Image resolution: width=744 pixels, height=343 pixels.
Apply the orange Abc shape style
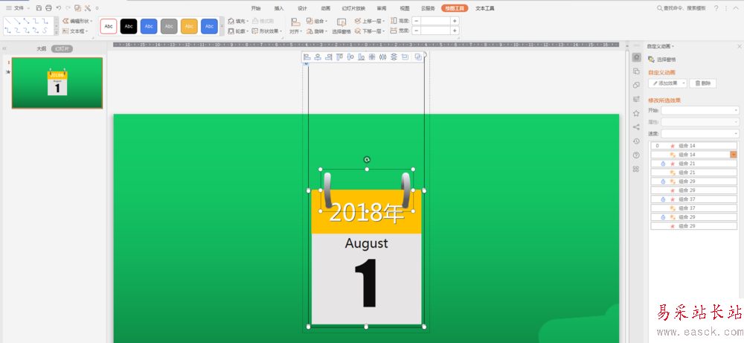tap(189, 27)
